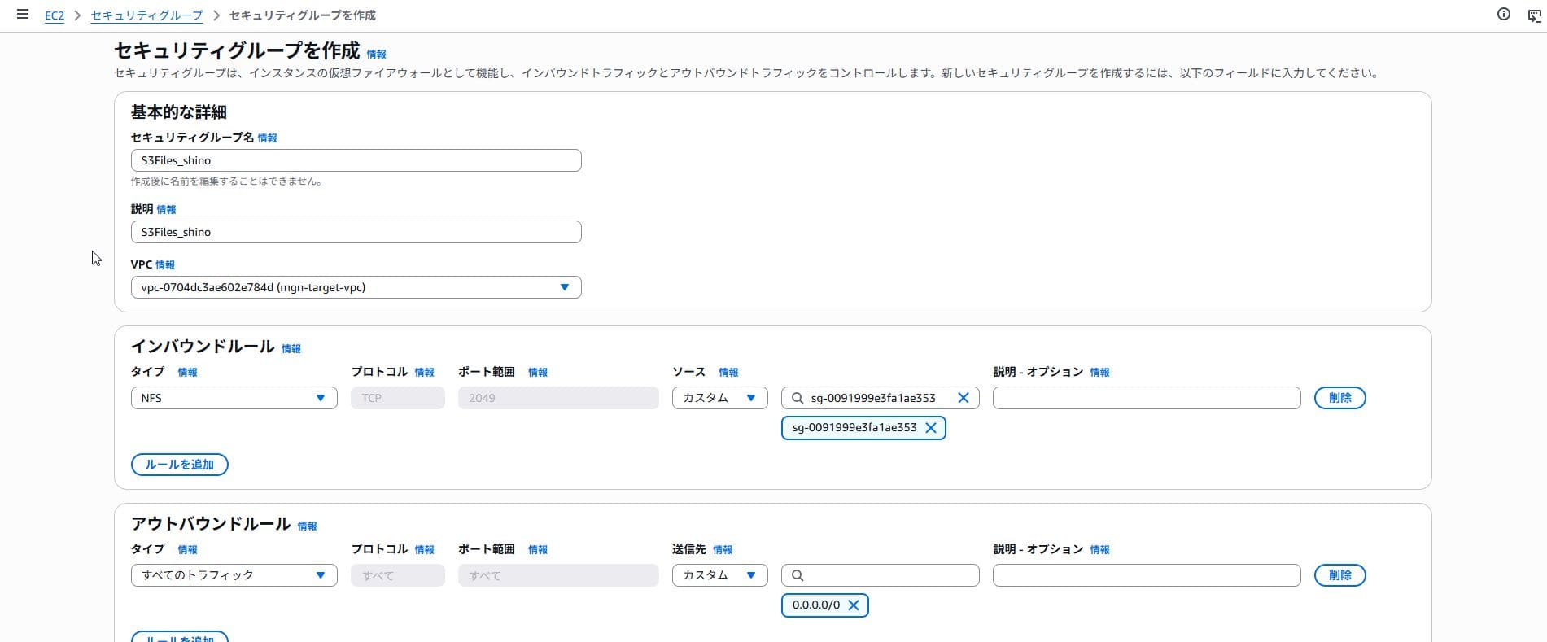
Task: Click the info circle icon in top bar
Action: [x=1504, y=14]
